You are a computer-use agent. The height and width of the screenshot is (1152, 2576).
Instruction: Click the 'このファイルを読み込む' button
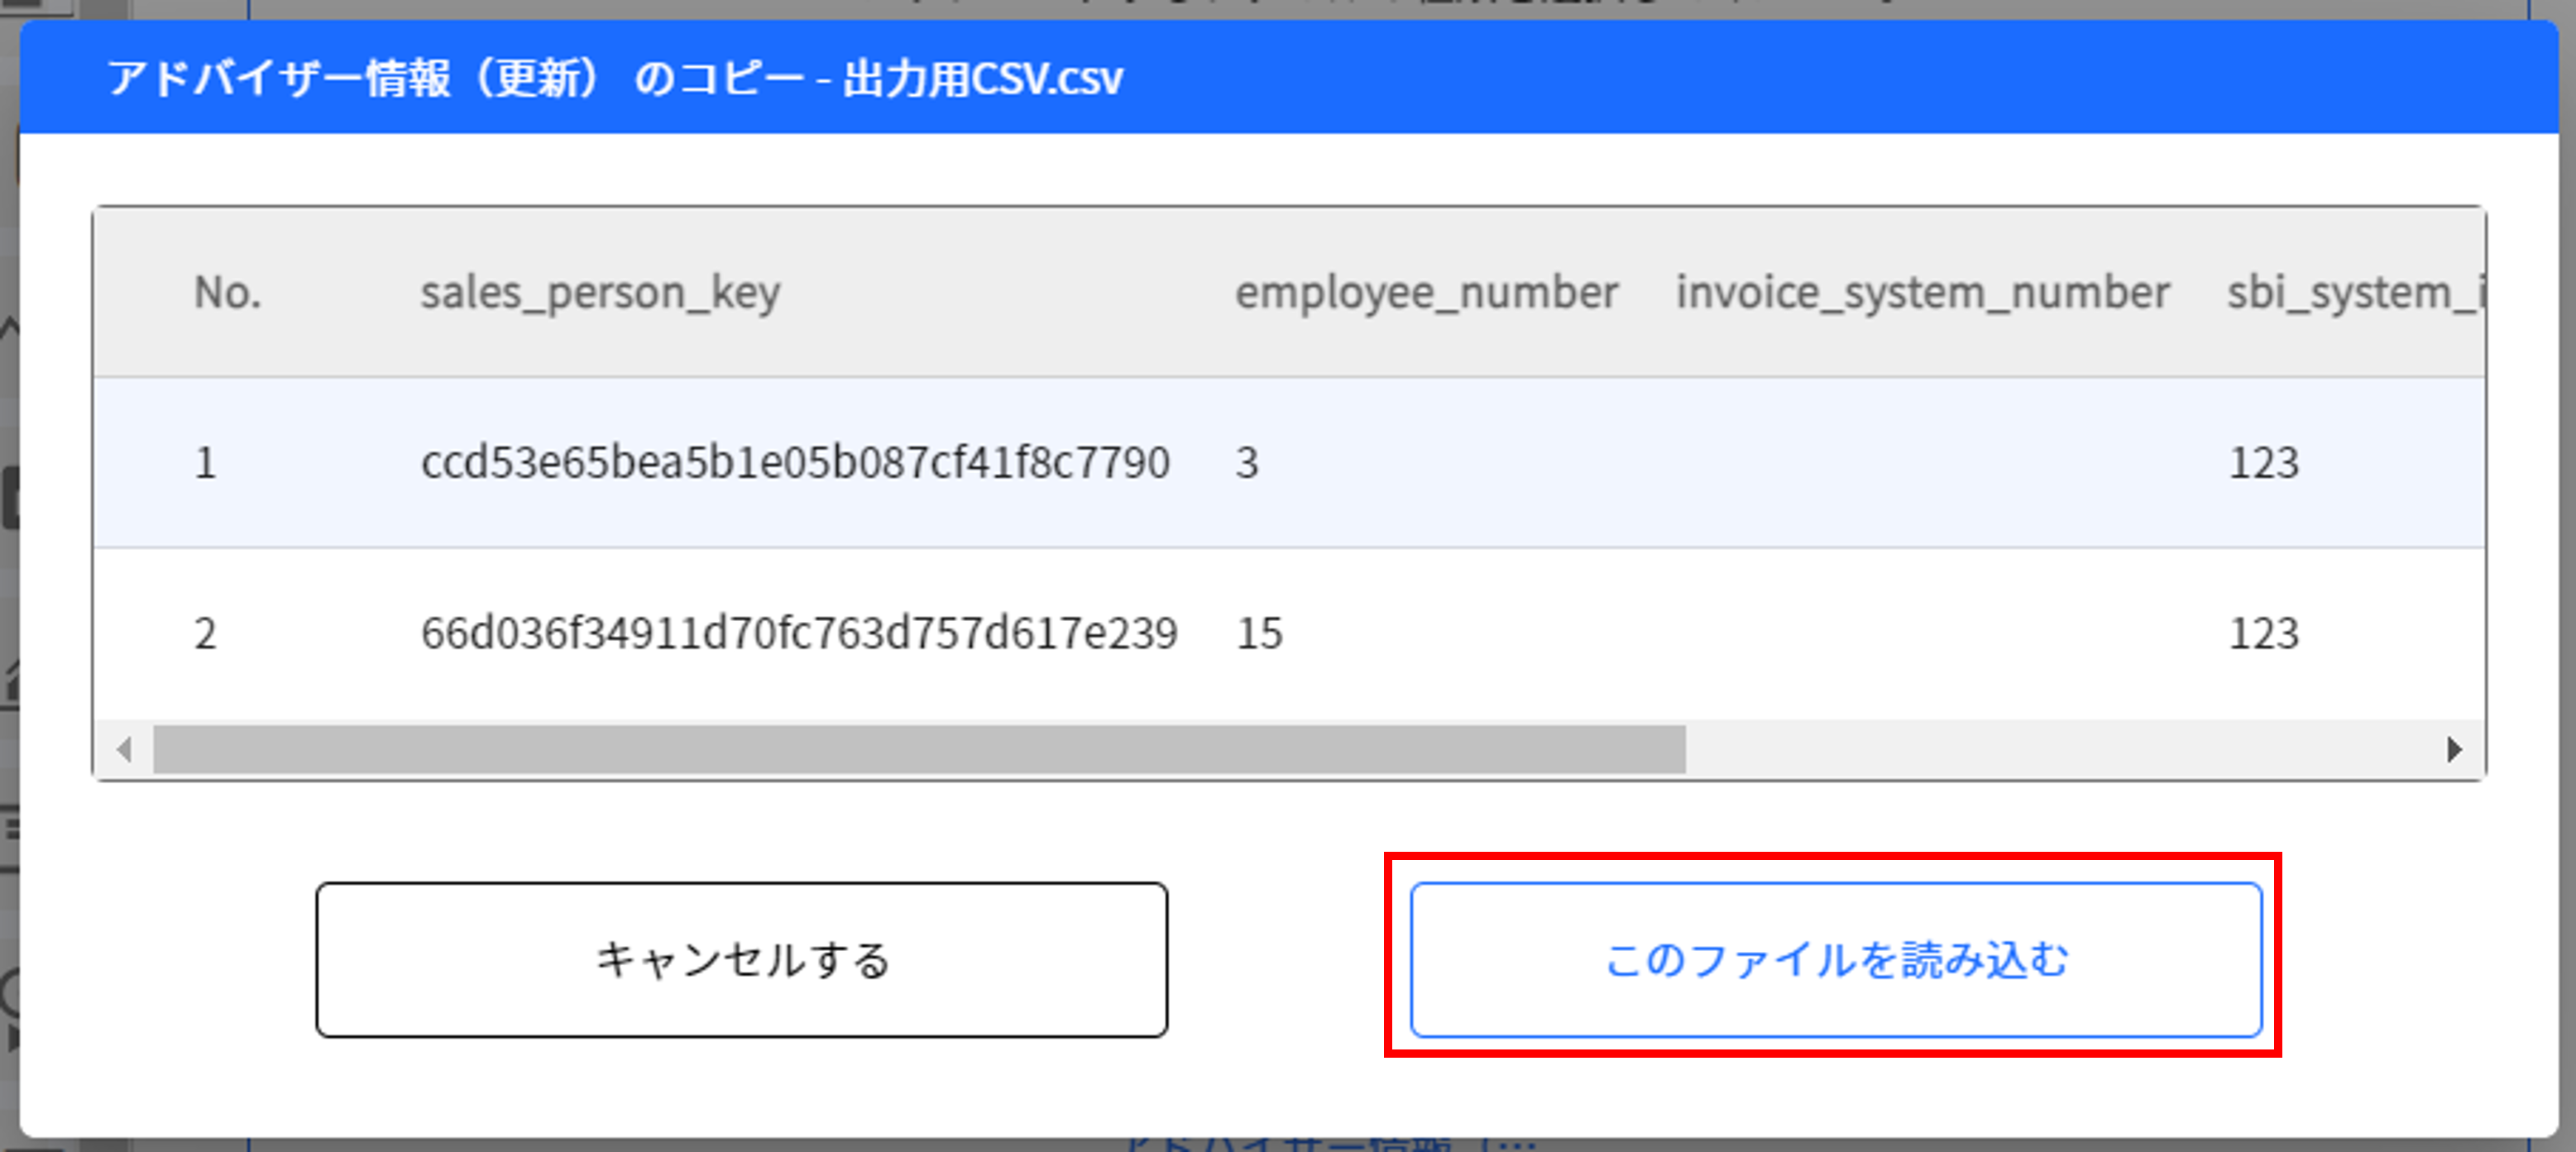pyautogui.click(x=1835, y=959)
